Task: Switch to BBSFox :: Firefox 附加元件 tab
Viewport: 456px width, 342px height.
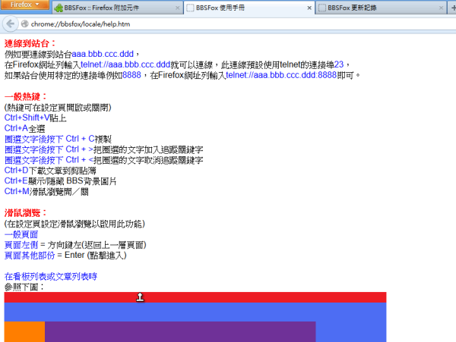Action: (118, 8)
